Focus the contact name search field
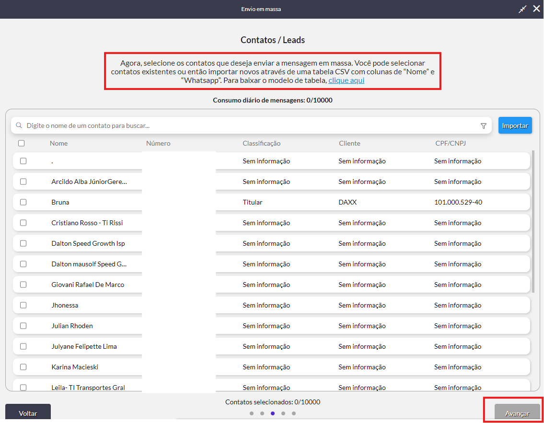544x423 pixels. click(251, 126)
